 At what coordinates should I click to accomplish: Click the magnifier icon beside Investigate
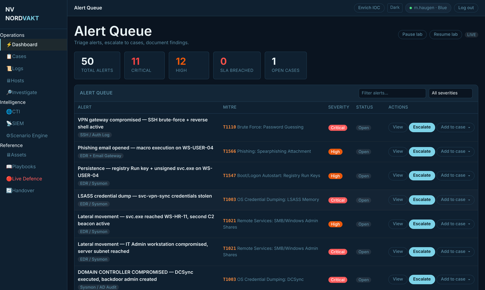point(9,92)
